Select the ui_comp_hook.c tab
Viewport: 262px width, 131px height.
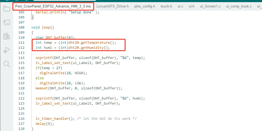pyautogui.click(x=239, y=6)
